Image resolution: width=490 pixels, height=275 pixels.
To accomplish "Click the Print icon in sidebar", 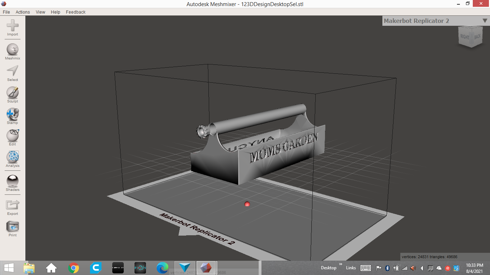I will tap(13, 227).
